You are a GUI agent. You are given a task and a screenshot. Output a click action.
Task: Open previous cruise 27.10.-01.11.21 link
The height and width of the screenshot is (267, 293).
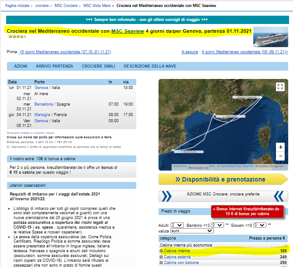click(65, 52)
